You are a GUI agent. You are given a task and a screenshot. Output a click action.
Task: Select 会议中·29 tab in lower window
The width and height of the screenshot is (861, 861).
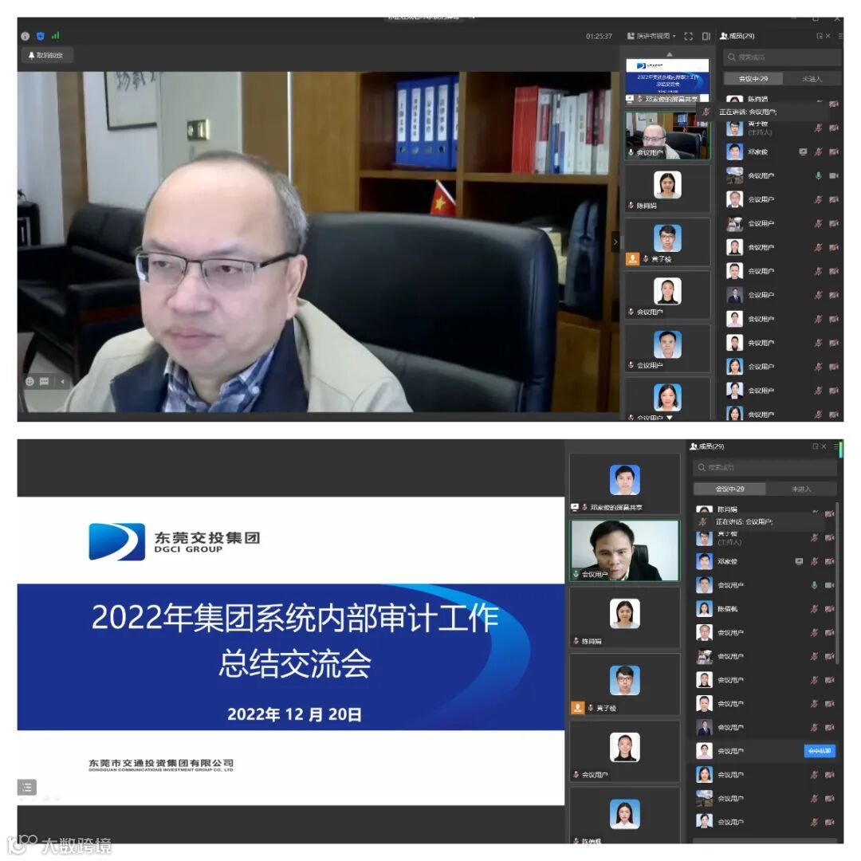click(729, 489)
